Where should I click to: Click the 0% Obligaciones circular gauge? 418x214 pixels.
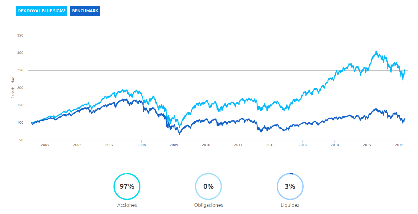pyautogui.click(x=208, y=186)
